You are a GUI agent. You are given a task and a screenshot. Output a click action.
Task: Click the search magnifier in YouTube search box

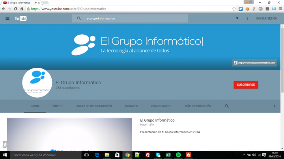(x=79, y=18)
